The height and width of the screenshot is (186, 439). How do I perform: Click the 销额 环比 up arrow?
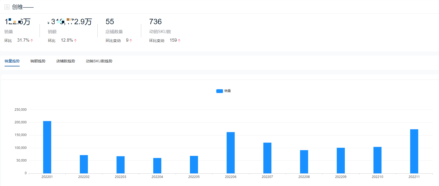pyautogui.click(x=75, y=41)
